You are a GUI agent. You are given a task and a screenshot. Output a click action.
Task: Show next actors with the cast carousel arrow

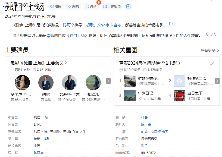108,81
